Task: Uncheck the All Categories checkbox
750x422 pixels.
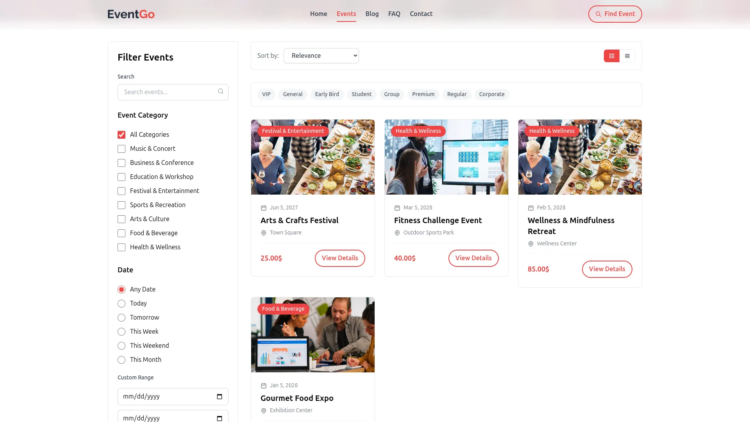Action: point(121,135)
